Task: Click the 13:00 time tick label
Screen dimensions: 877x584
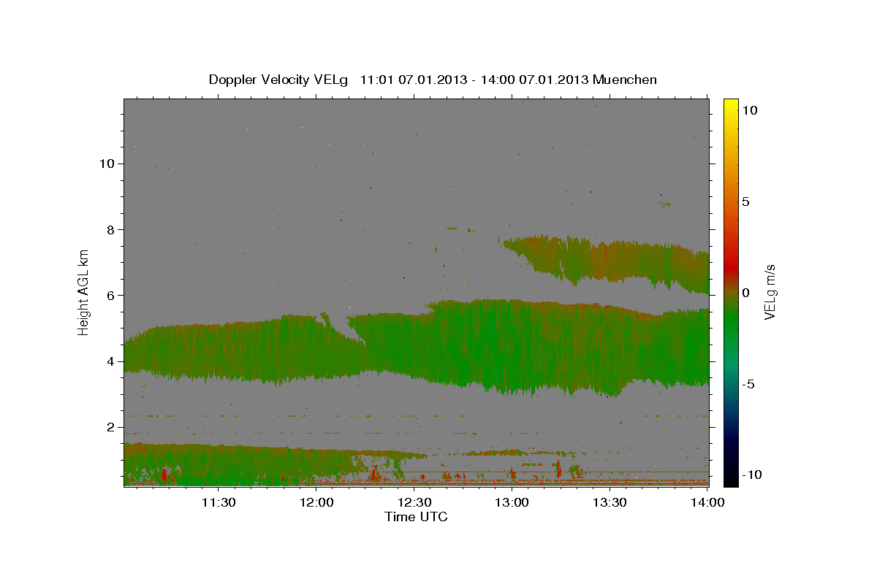Action: pos(512,502)
